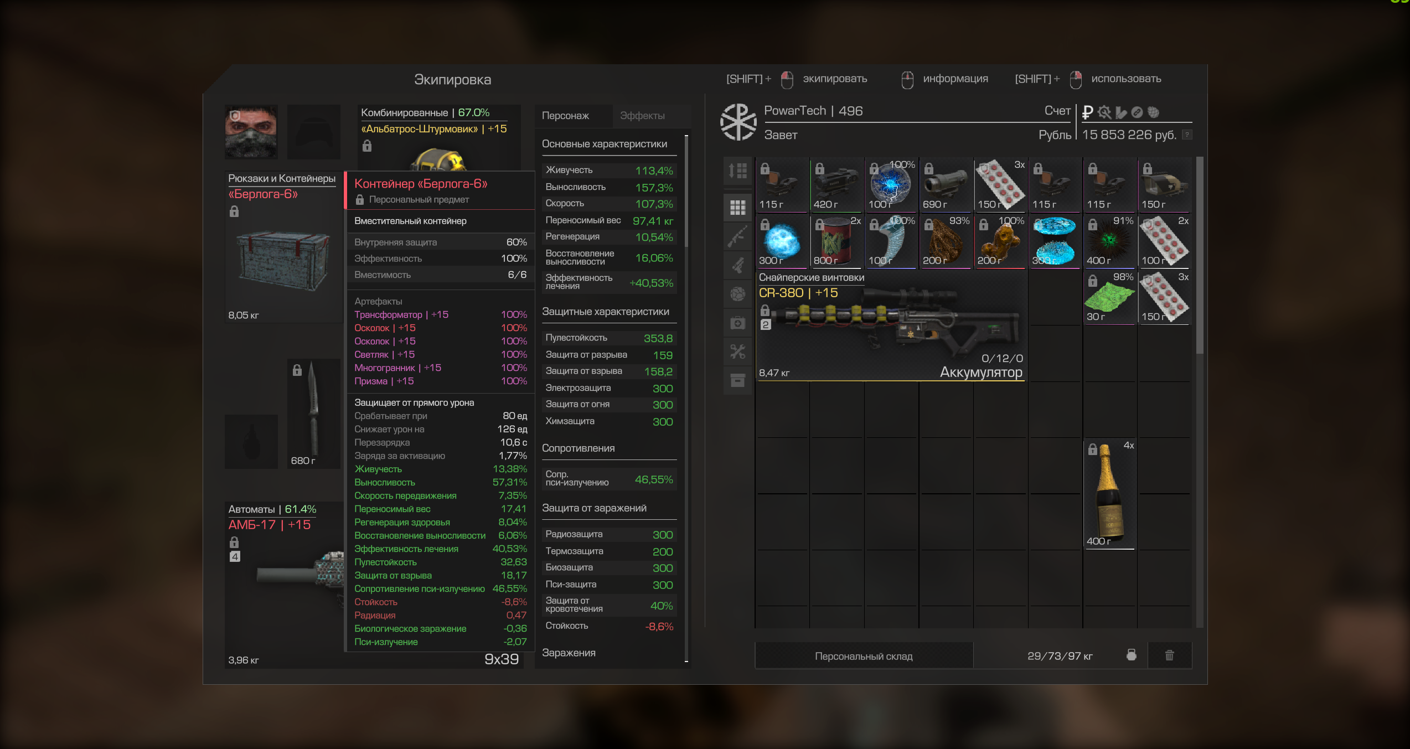Click the Трансформатор | +15 artifact entry
The image size is (1410, 749).
click(441, 314)
